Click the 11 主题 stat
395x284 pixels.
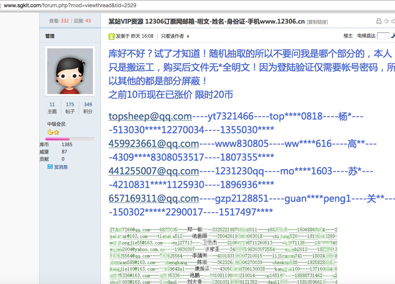click(x=52, y=108)
